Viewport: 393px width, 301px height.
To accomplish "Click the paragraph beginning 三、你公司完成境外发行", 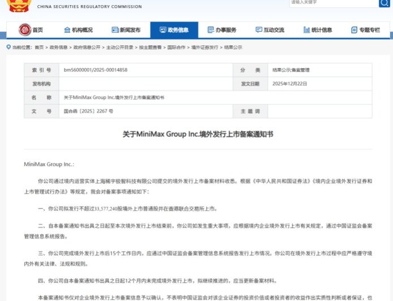I will click(x=198, y=259).
